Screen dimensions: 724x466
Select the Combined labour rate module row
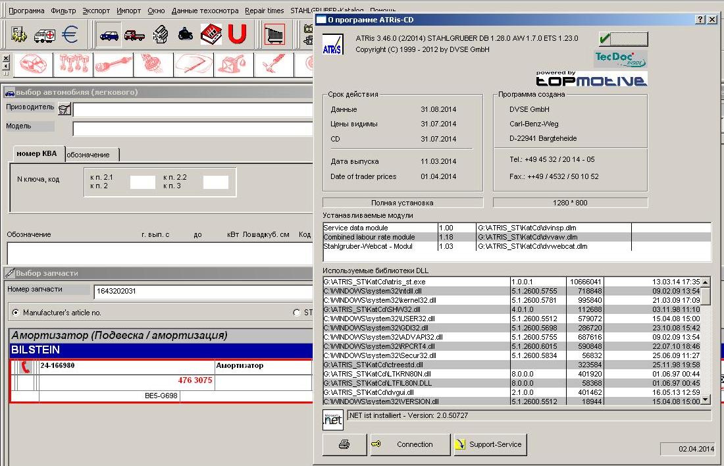(x=517, y=237)
